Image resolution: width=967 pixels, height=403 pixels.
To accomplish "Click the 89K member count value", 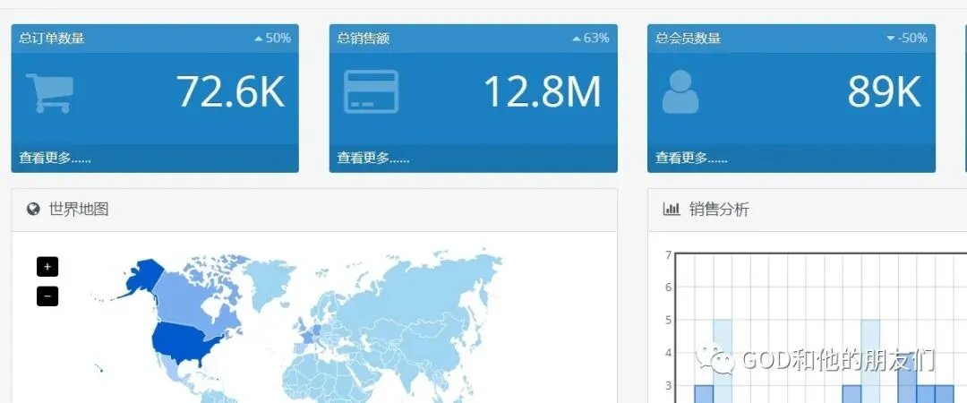I will click(x=885, y=92).
